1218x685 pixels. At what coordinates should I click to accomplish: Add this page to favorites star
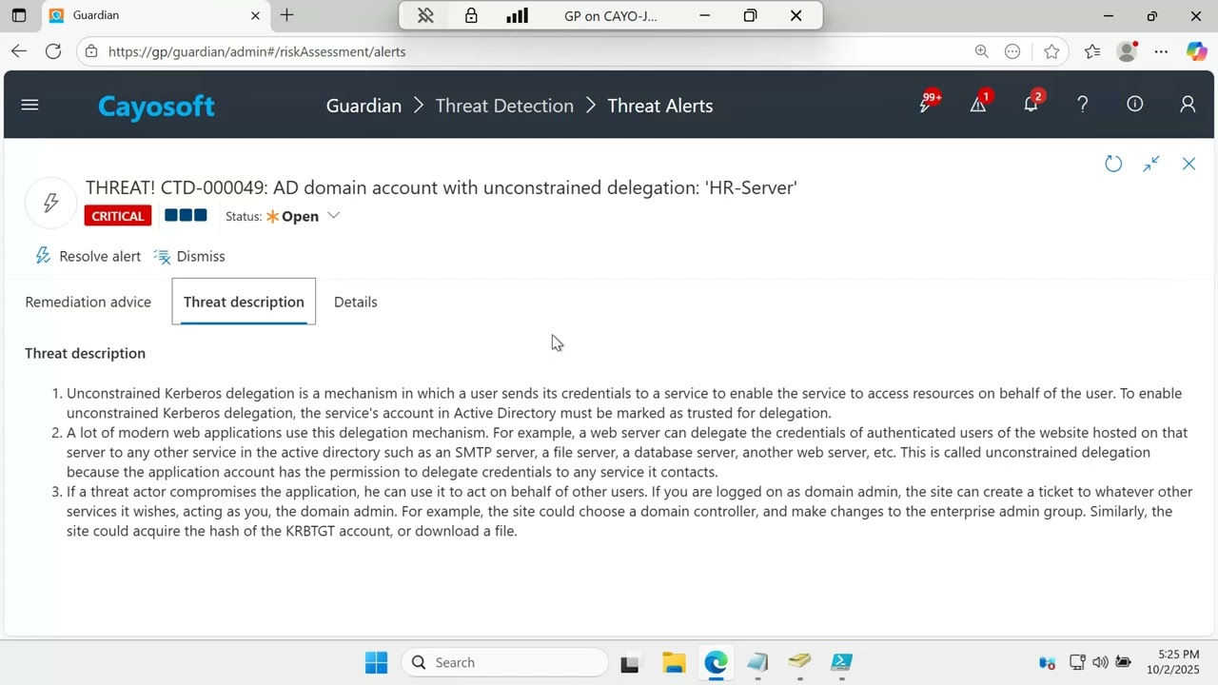pyautogui.click(x=1051, y=51)
